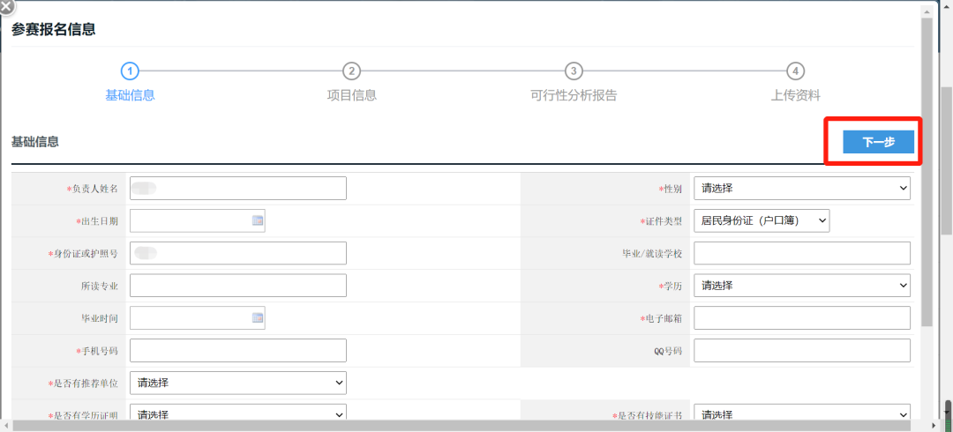Open calendar icon for 毕业时间
Image resolution: width=953 pixels, height=432 pixels.
click(x=258, y=317)
